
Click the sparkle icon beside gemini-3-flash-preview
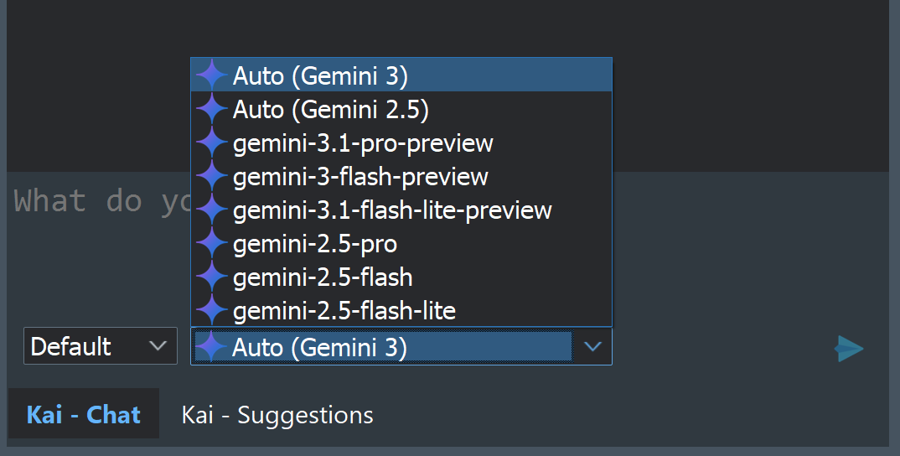point(212,176)
